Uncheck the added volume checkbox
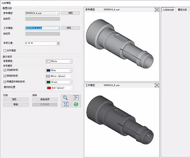 (x=5, y=70)
